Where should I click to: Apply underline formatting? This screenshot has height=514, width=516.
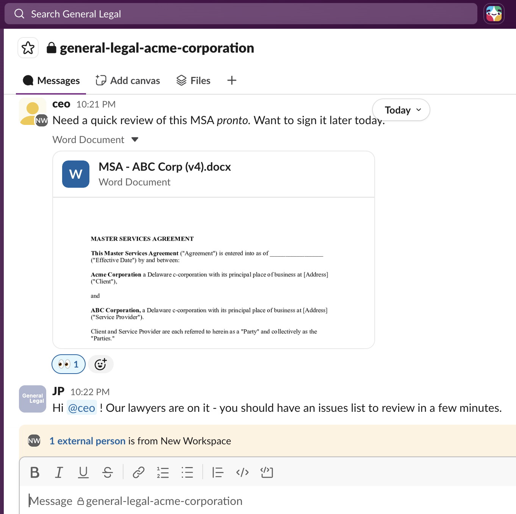83,472
